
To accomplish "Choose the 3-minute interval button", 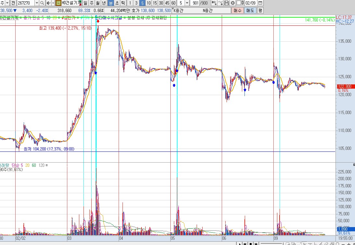I will pos(136,3).
